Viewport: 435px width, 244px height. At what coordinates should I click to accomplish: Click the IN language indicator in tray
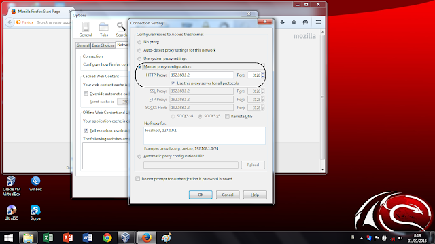coord(352,237)
